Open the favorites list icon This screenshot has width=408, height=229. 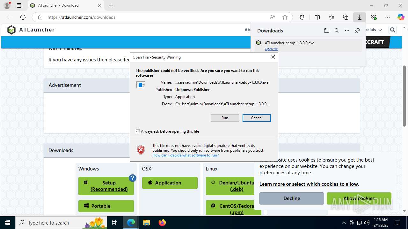[x=331, y=17]
